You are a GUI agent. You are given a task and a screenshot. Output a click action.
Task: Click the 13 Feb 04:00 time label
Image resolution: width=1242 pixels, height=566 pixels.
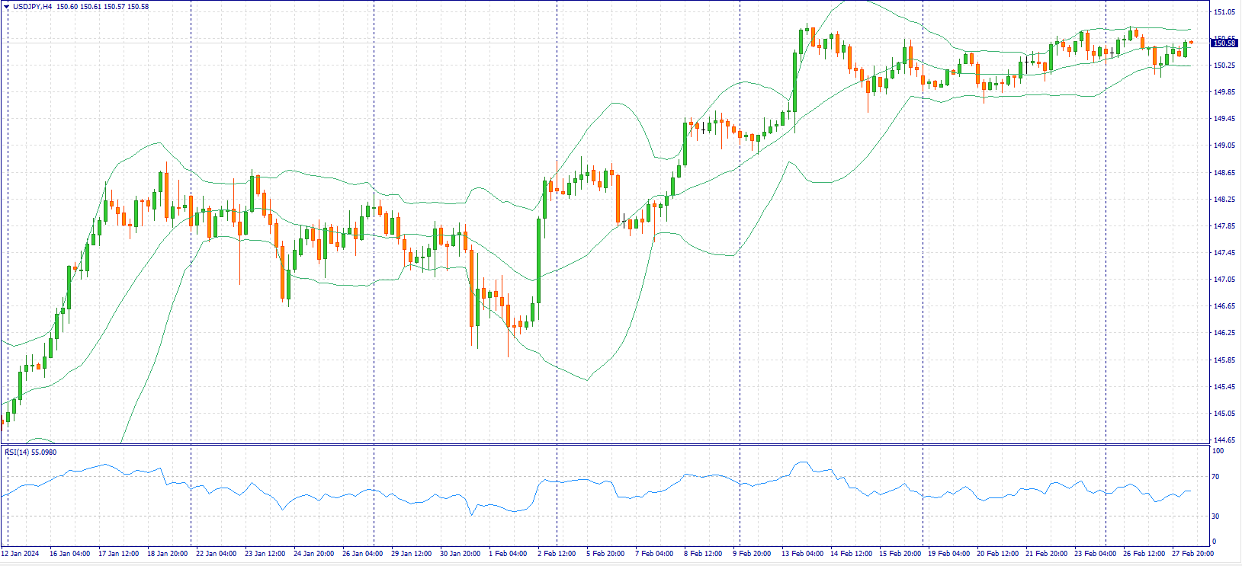click(802, 554)
